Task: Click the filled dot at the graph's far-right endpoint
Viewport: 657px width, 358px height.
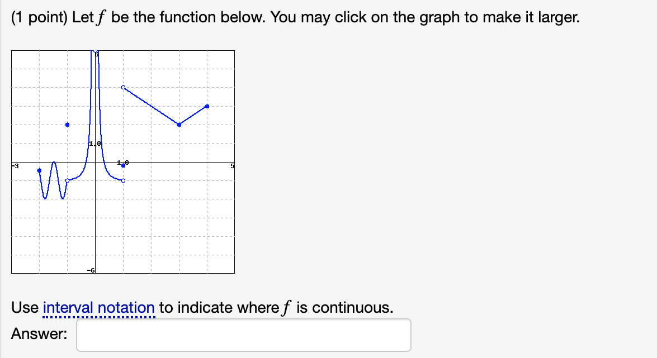Action: point(207,106)
